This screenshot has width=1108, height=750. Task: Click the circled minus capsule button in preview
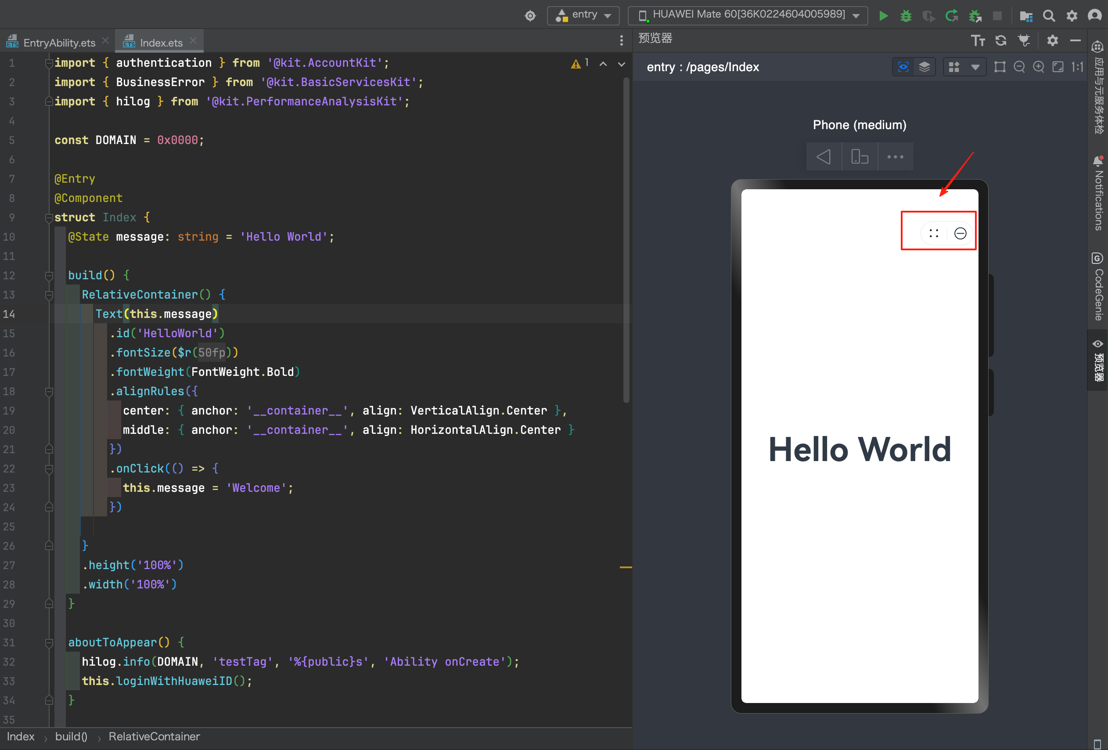pyautogui.click(x=960, y=233)
